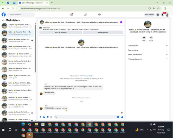
Task: Expand Media, files and links section
Action: click(148, 55)
